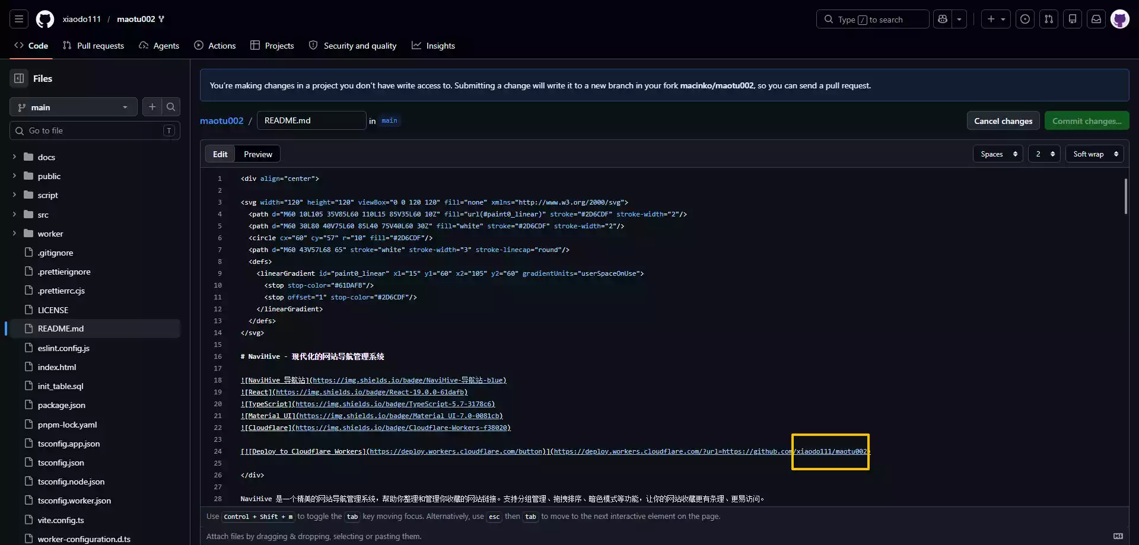Screen dimensions: 1139x545
Task: Place cursor on NaviHive heading line
Action: pyautogui.click(x=312, y=356)
